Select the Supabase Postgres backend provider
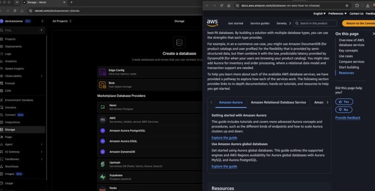The width and height of the screenshot is (375, 191). tap(150, 177)
